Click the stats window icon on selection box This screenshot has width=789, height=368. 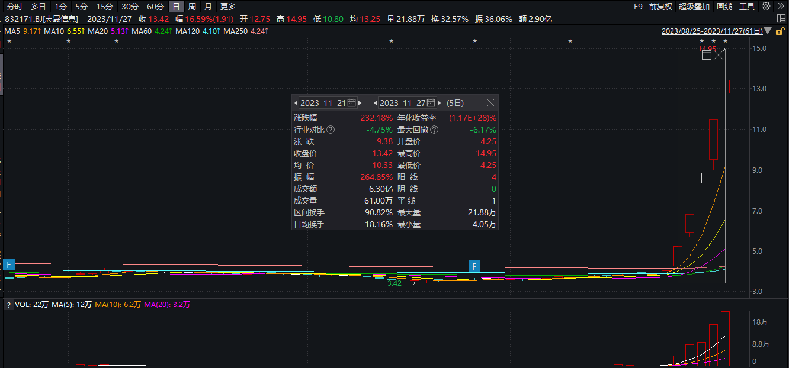pyautogui.click(x=706, y=56)
